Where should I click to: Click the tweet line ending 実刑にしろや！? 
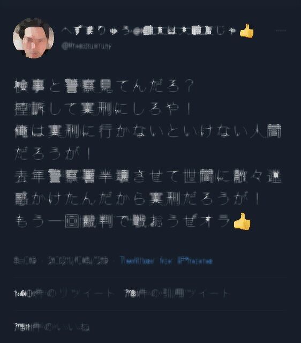[103, 108]
